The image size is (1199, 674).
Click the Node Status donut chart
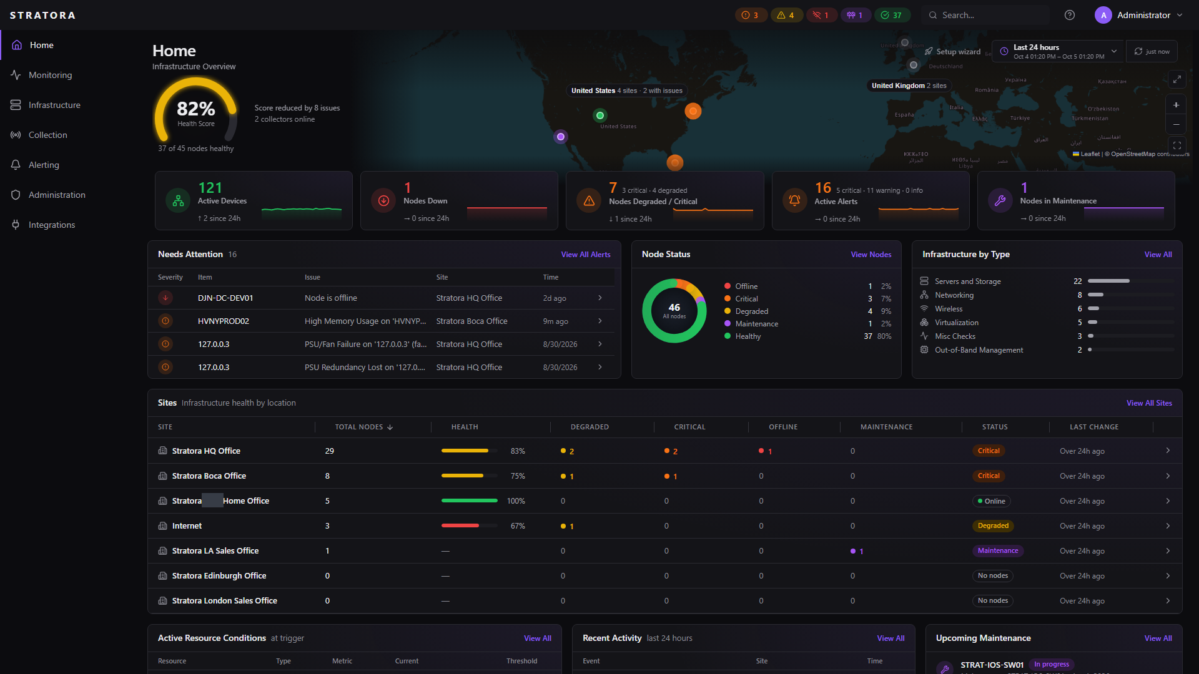point(674,310)
